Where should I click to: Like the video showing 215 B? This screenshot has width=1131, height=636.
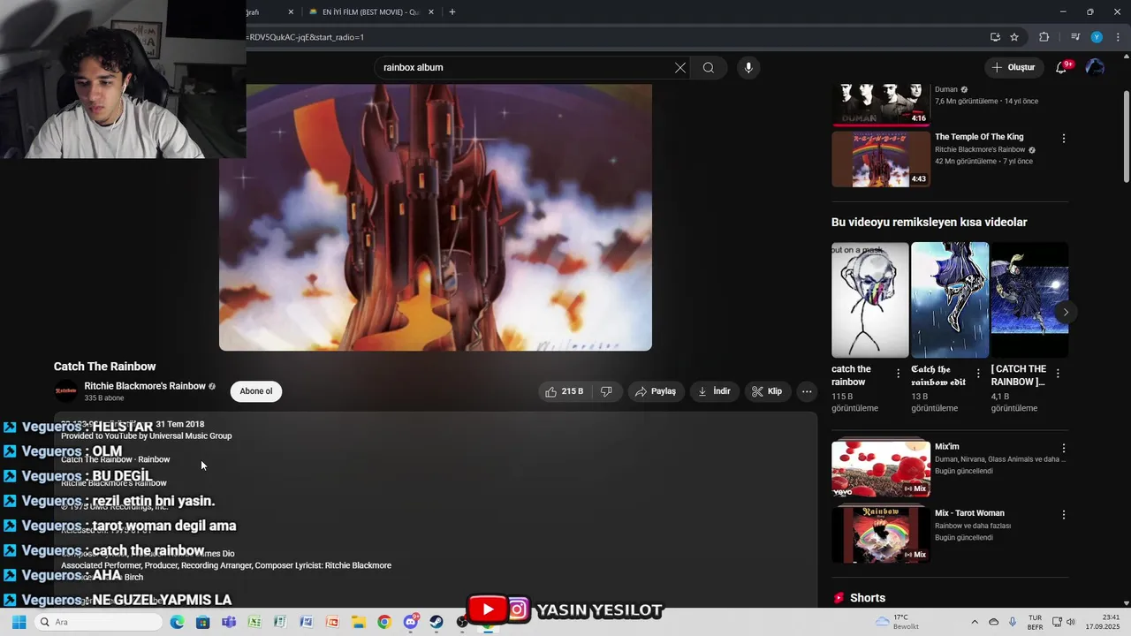pyautogui.click(x=564, y=391)
